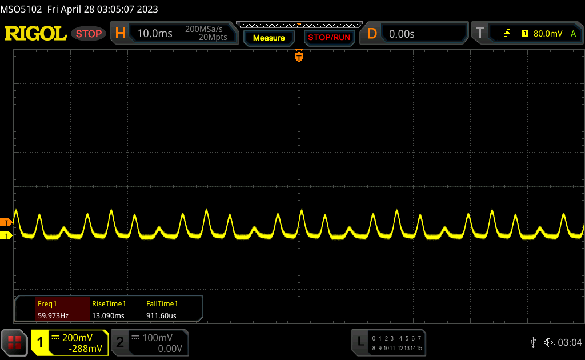Open the Measure menu
585x360 pixels.
point(269,38)
